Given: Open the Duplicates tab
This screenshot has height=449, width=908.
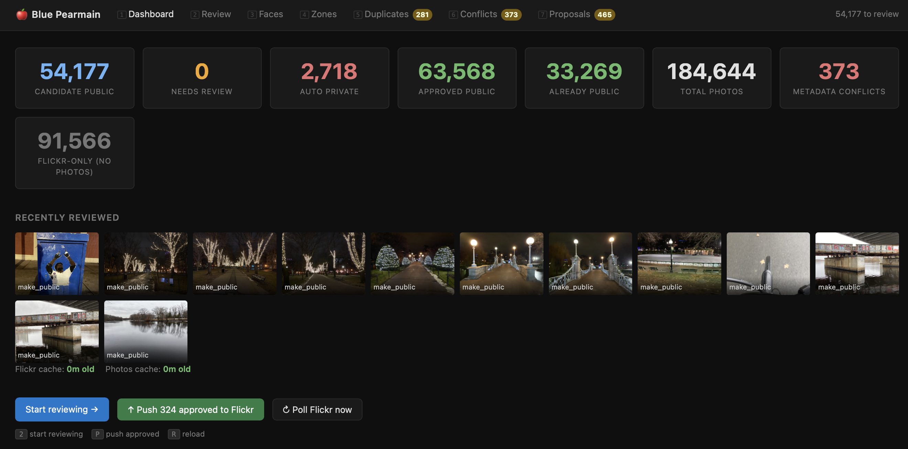Looking at the screenshot, I should 393,14.
